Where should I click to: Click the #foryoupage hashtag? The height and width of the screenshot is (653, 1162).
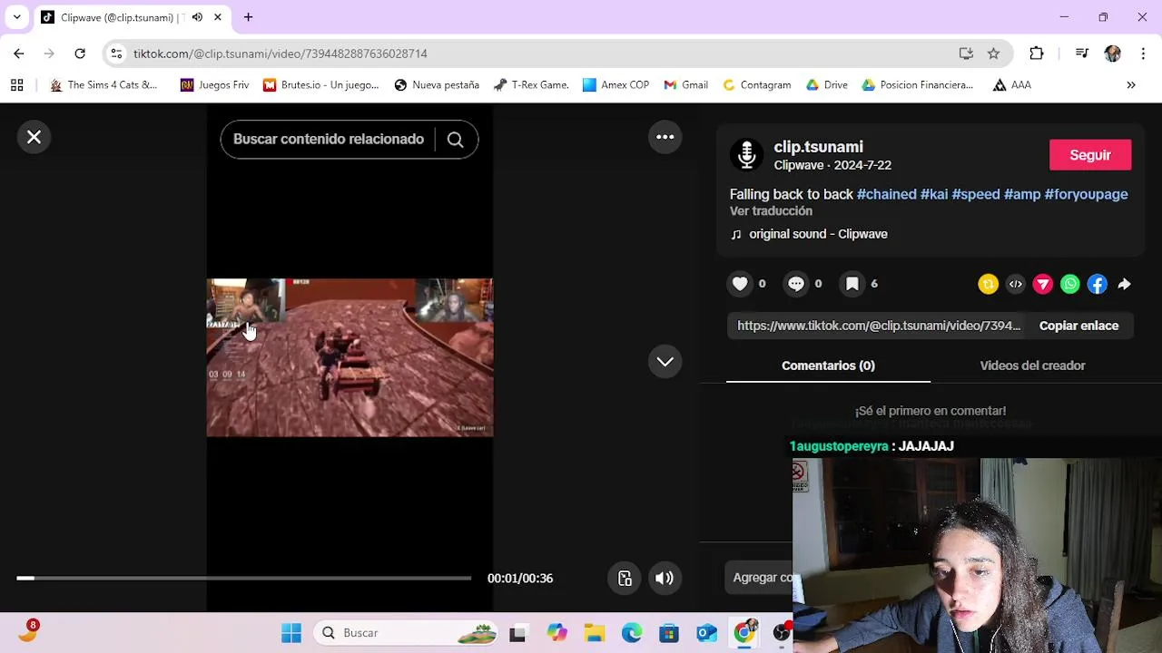coord(1087,194)
